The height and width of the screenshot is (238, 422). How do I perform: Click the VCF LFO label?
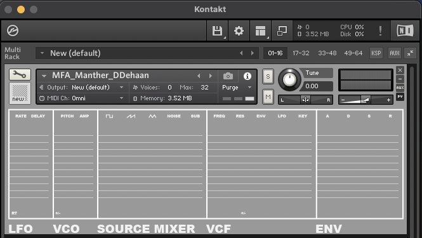tap(282, 116)
